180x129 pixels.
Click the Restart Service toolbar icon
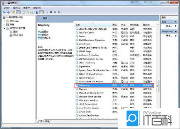pos(60,12)
